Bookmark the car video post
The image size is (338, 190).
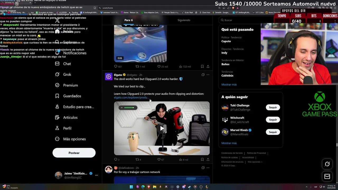click(x=202, y=66)
